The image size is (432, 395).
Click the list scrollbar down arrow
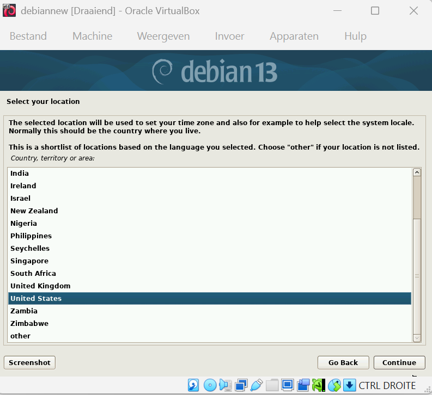click(x=417, y=338)
